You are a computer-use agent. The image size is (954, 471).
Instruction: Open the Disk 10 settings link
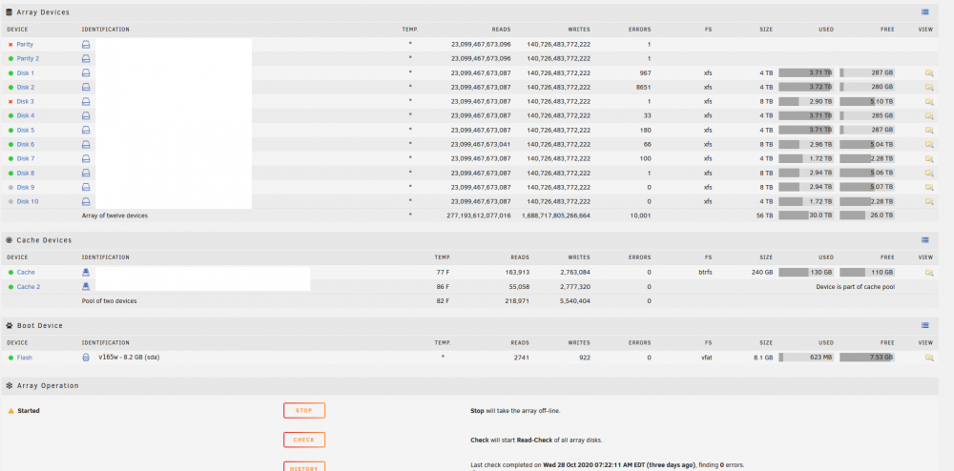coord(28,202)
